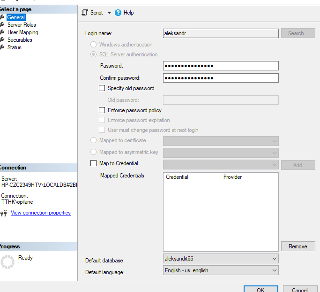Enable the Specify old password checkbox
320x292 pixels.
coord(102,88)
